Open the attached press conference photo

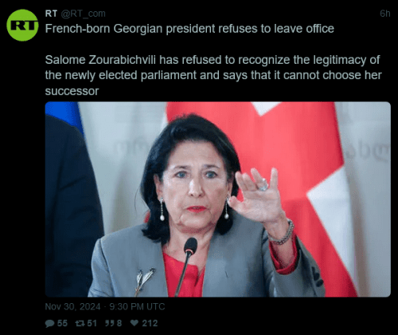(x=218, y=199)
